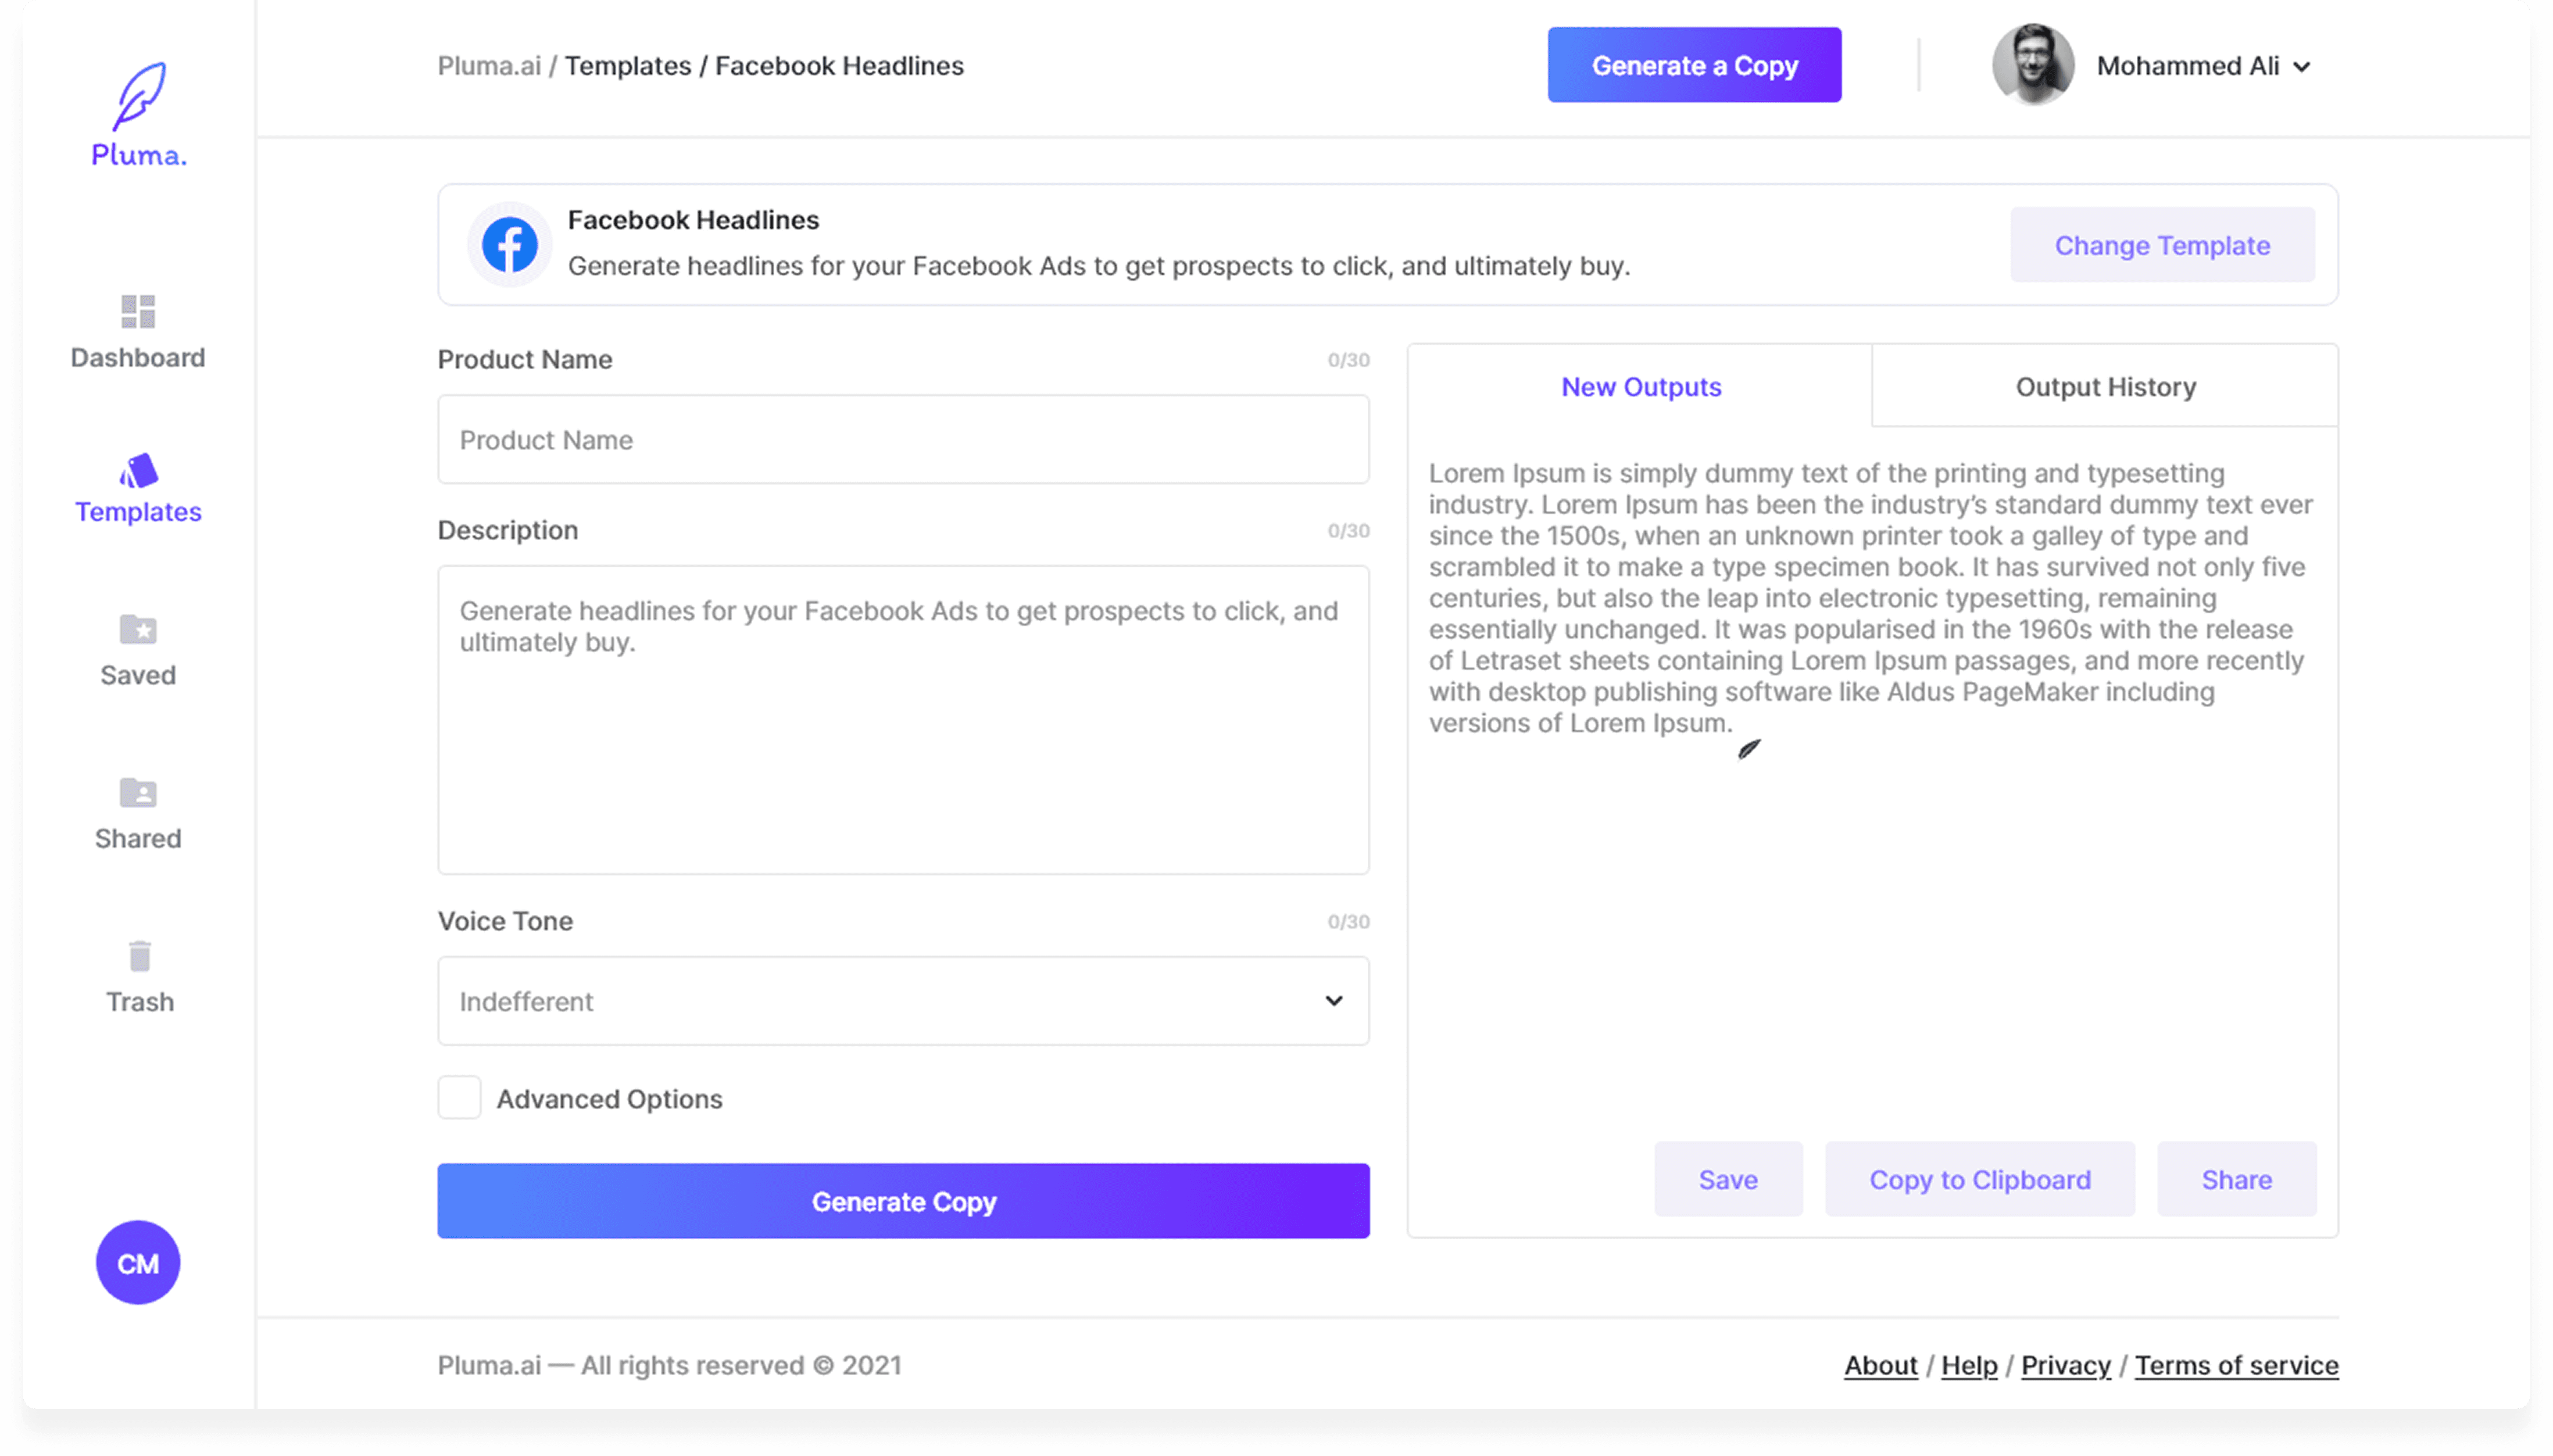The image size is (2553, 1456).
Task: Click Copy to Clipboard
Action: (x=1979, y=1180)
